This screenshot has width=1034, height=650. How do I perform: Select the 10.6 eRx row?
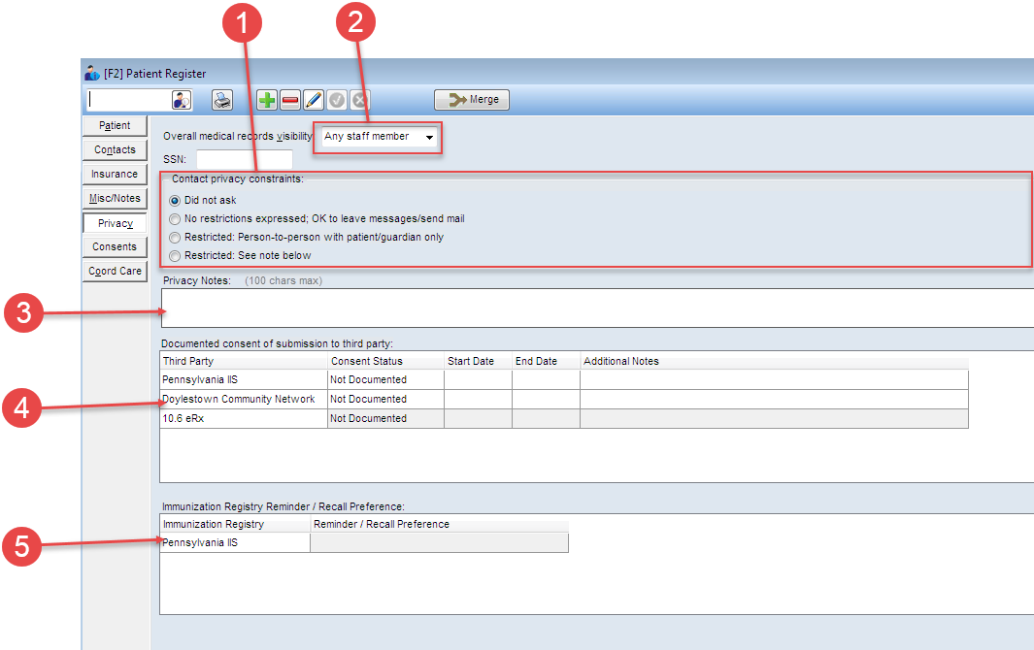tap(564, 418)
